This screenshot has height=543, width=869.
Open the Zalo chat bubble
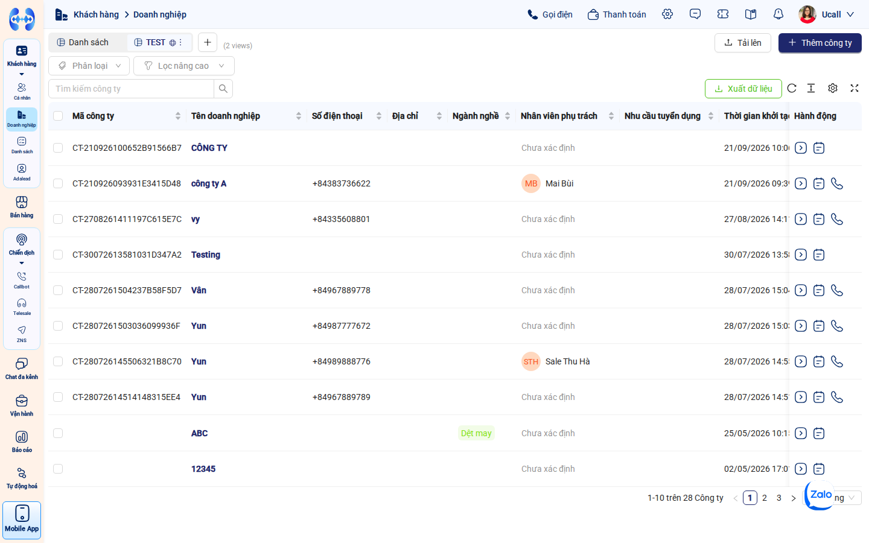820,495
